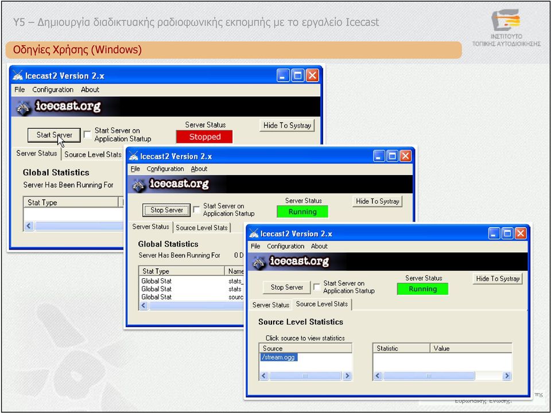Click the Value column header
This screenshot has height=413, width=551.
coord(471,348)
